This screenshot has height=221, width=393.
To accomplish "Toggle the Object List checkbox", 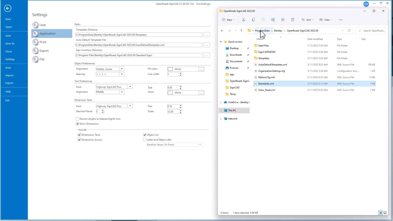I will pyautogui.click(x=145, y=135).
